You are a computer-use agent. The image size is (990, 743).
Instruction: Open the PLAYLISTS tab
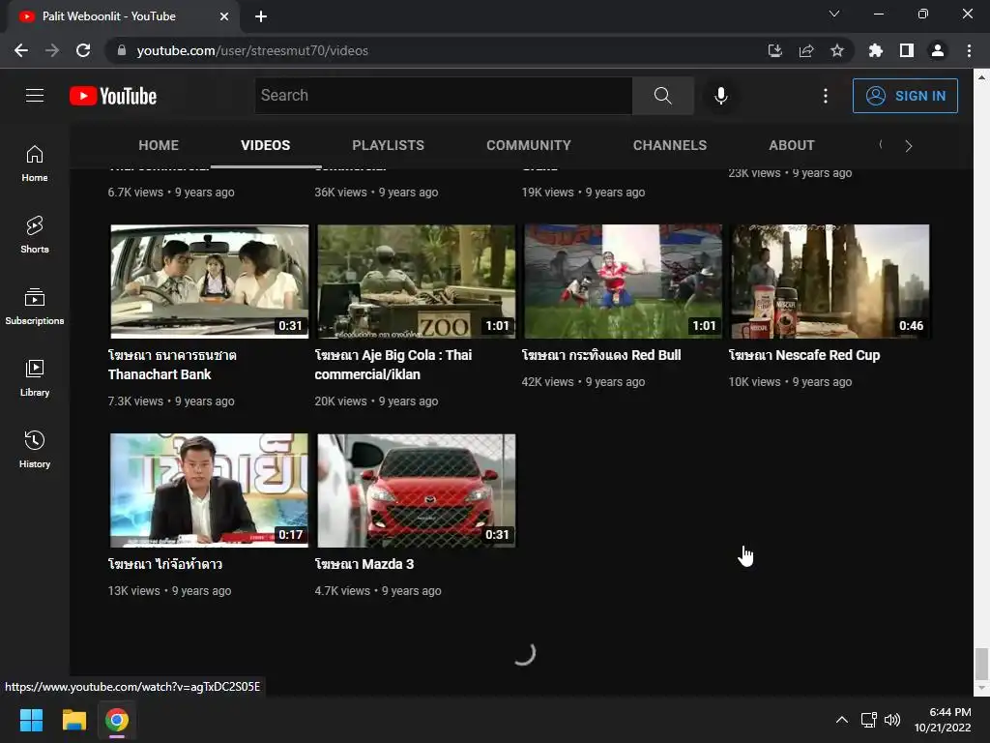tap(389, 145)
